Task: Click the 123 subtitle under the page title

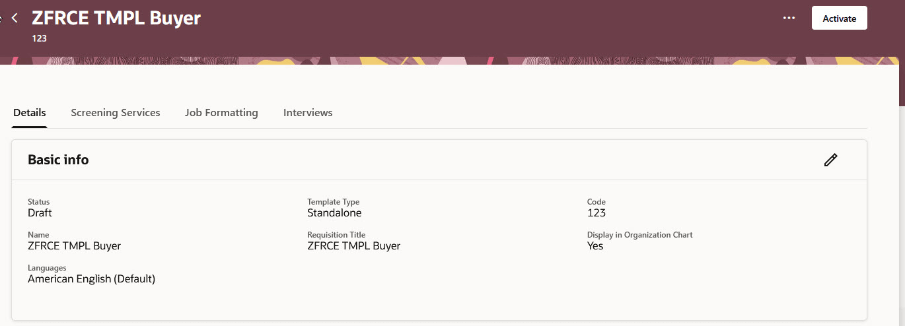Action: pyautogui.click(x=40, y=38)
